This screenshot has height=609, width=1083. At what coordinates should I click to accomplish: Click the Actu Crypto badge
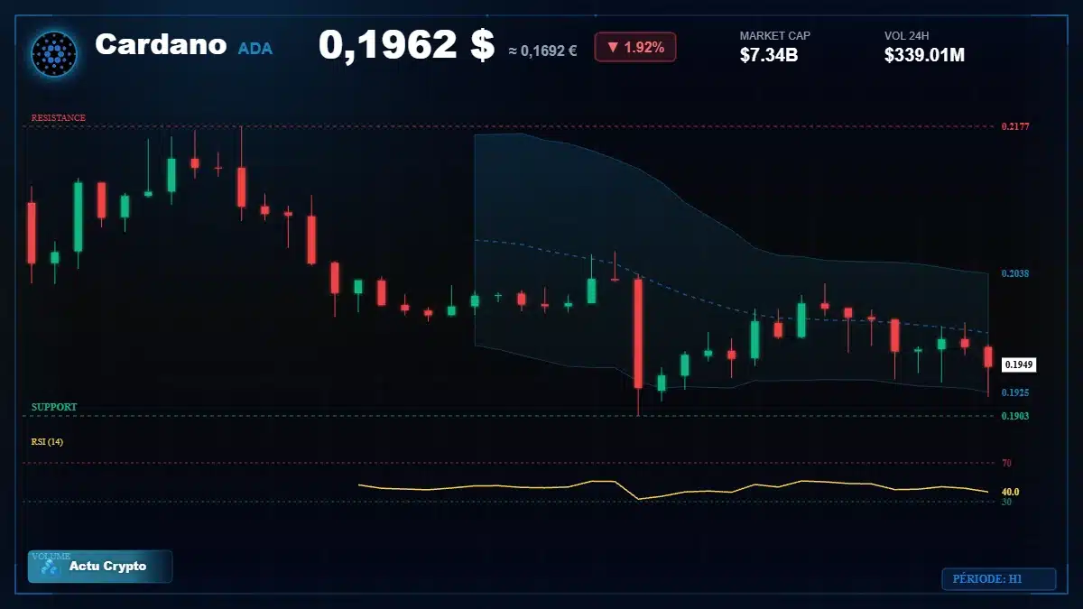coord(100,567)
